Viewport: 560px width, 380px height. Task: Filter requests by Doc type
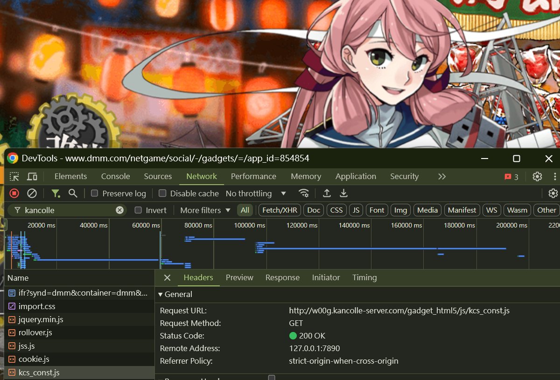[314, 210]
